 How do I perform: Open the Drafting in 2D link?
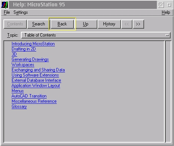24,49
